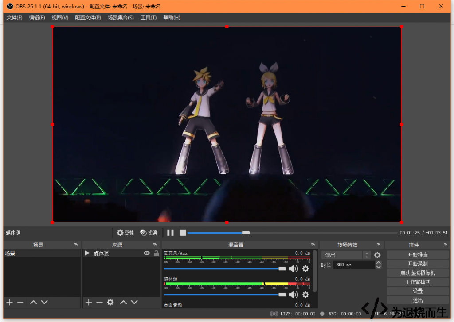The image size is (454, 322).
Task: Pop out the 混音器 dock panel
Action: coord(313,245)
